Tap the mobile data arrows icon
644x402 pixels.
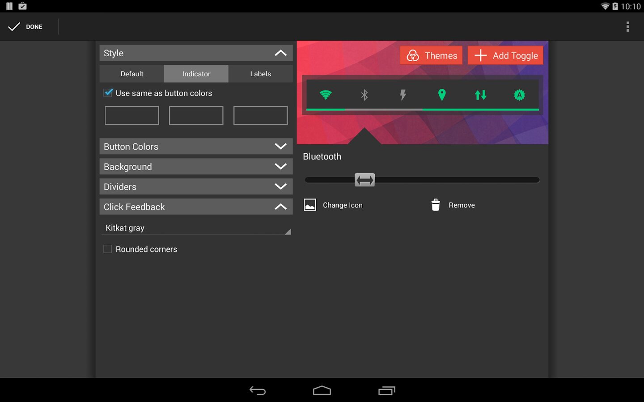pos(480,95)
